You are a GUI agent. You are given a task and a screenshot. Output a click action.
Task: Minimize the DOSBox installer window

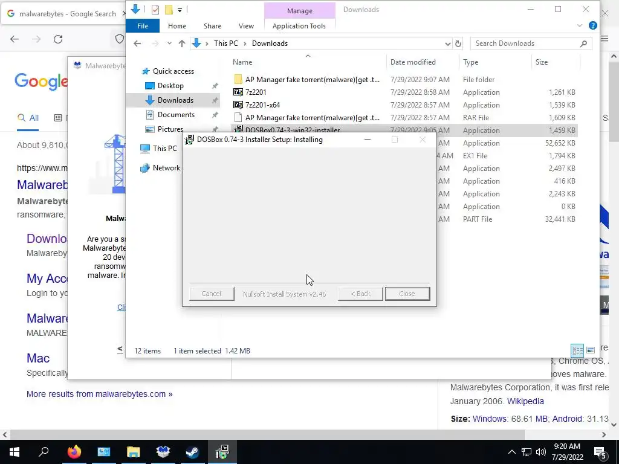click(367, 140)
